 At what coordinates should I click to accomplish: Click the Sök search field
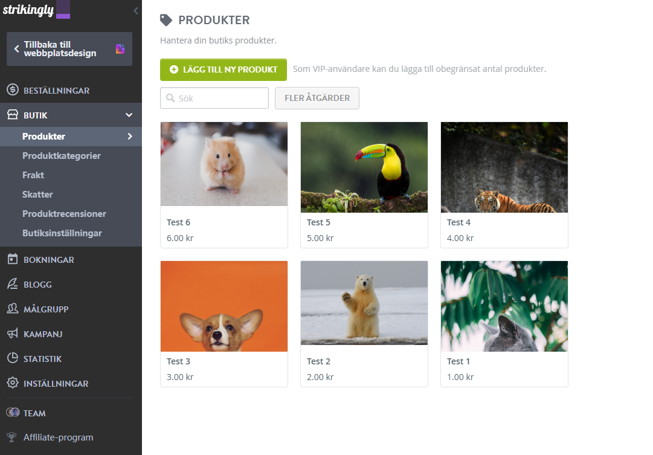214,98
